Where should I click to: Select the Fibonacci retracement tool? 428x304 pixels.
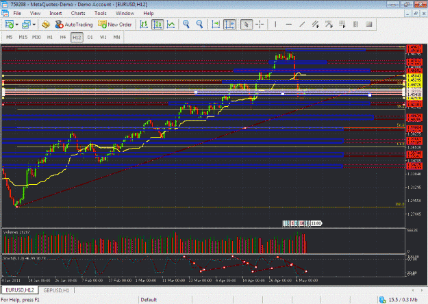(342, 25)
